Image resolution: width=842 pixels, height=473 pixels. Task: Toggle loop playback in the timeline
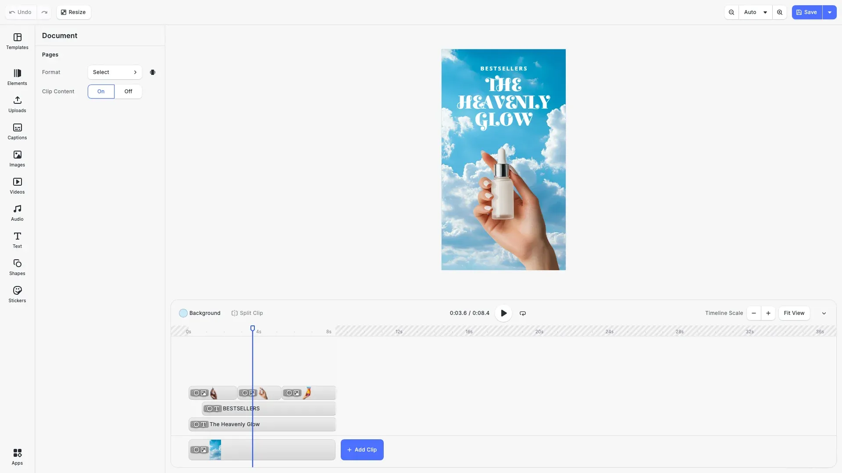click(x=522, y=313)
